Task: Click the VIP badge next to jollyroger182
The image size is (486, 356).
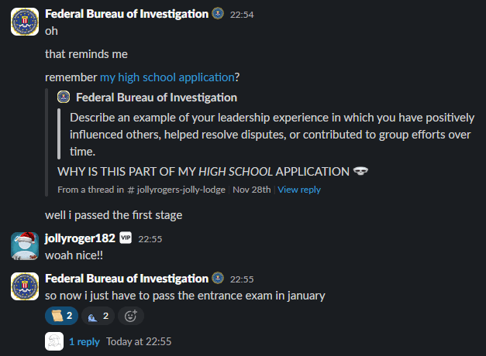Action: pos(125,238)
